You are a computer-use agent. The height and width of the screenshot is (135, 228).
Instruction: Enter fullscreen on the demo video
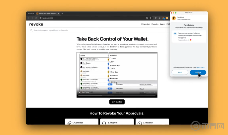tap(150, 93)
